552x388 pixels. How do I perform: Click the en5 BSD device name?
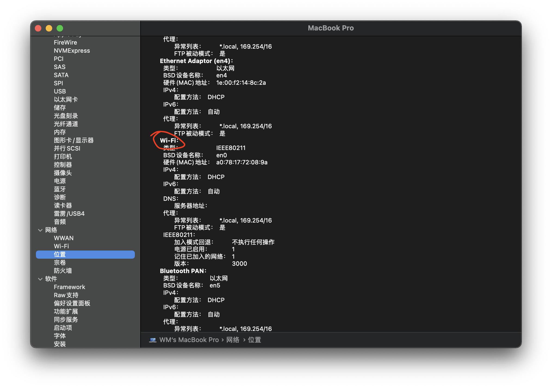tap(215, 285)
